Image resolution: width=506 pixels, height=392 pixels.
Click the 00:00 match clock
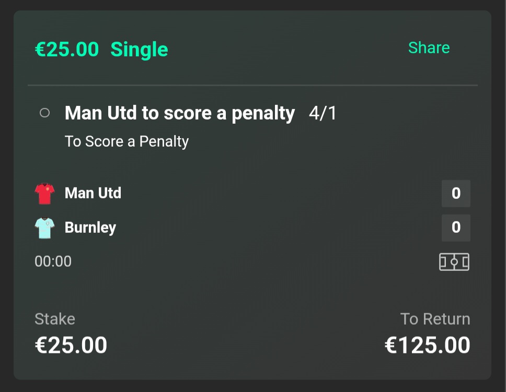point(53,262)
